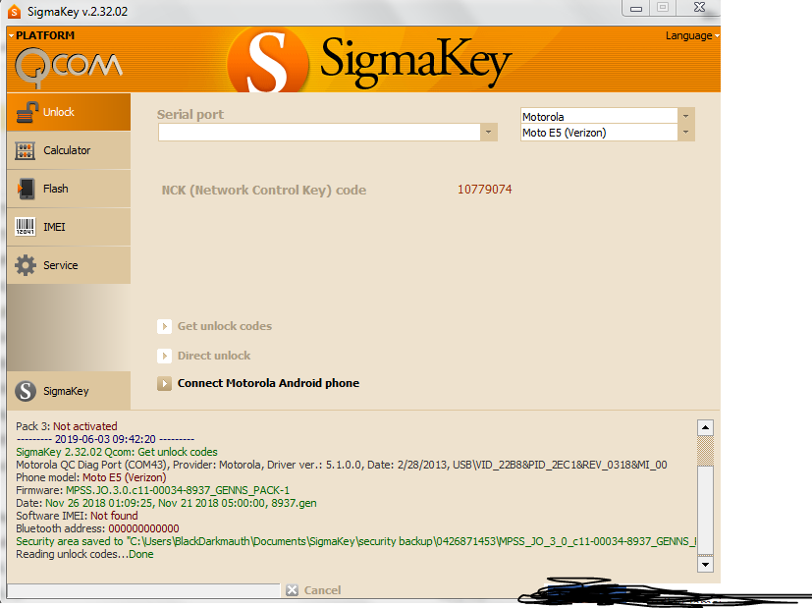Open the PLATFORM dropdown menu

click(41, 35)
